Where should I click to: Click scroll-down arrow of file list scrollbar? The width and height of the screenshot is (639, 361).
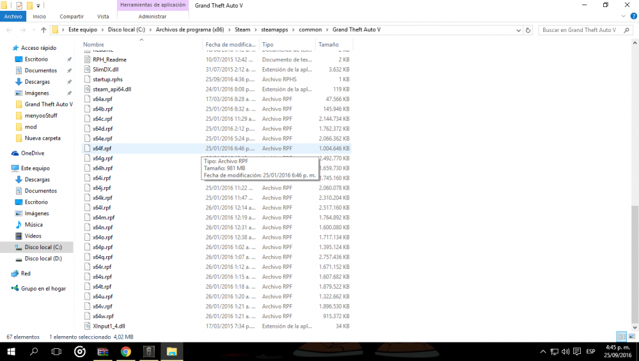click(635, 327)
